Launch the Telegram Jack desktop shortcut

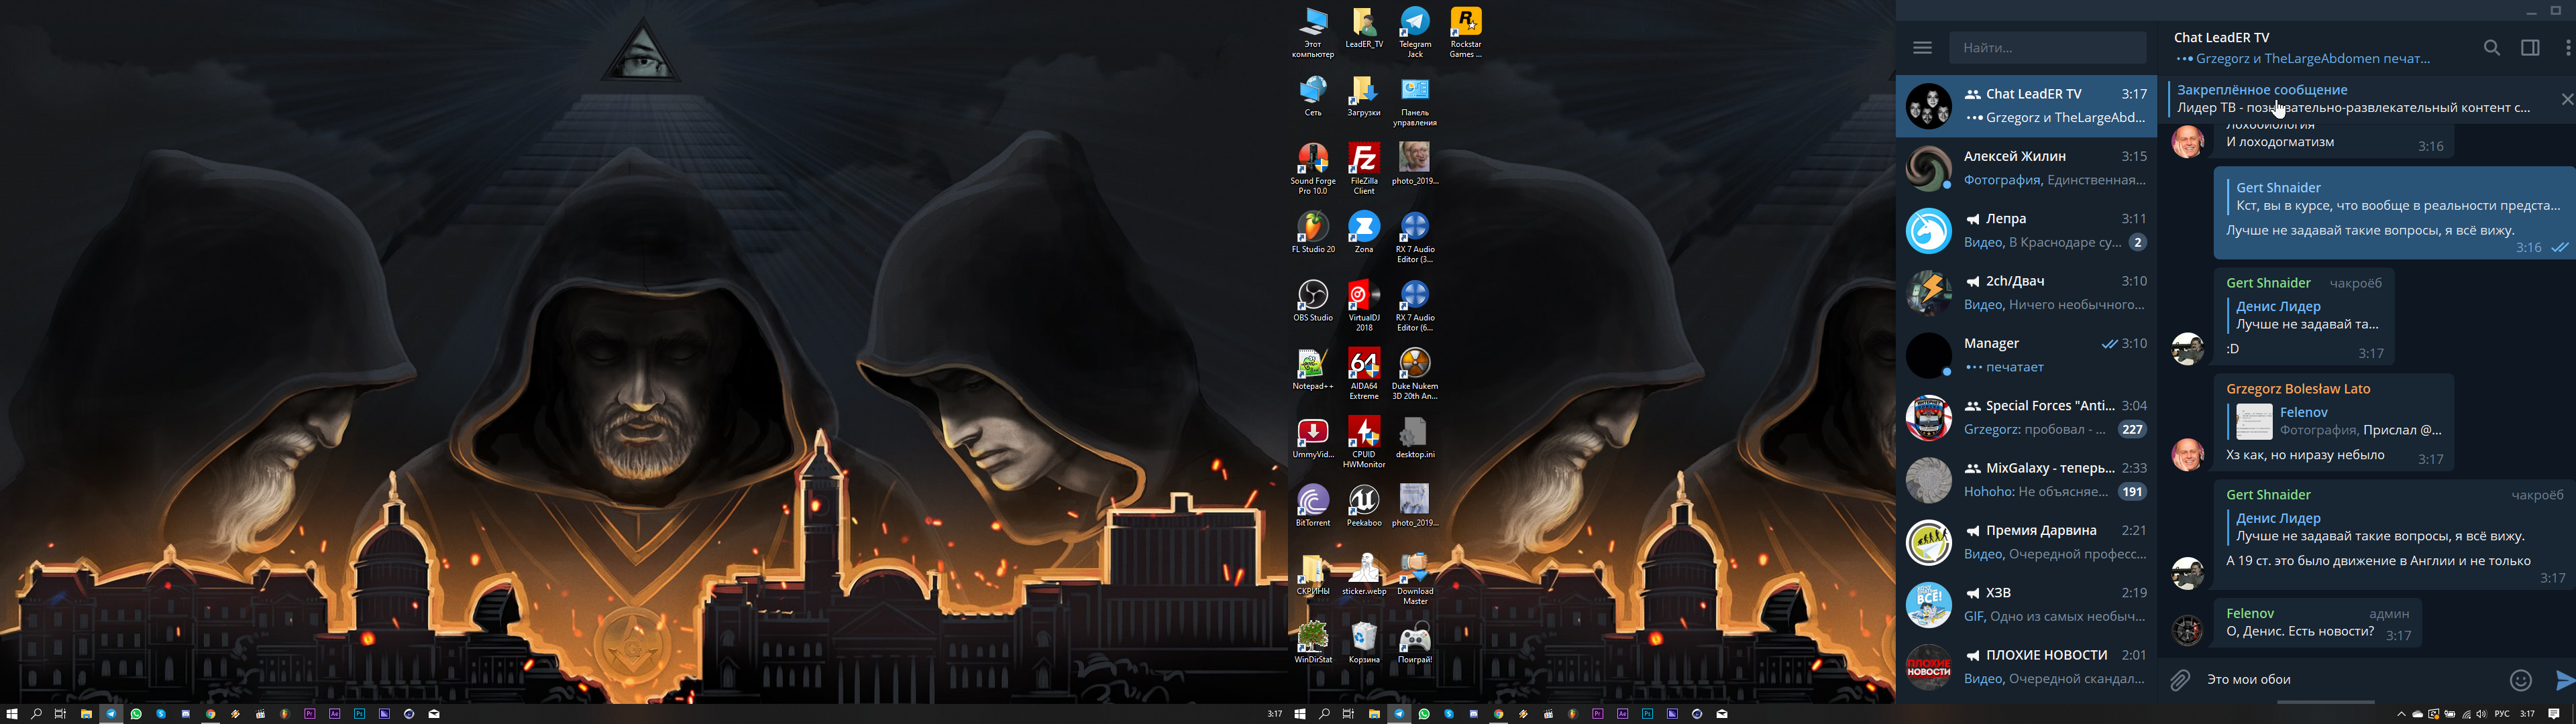pyautogui.click(x=1415, y=32)
